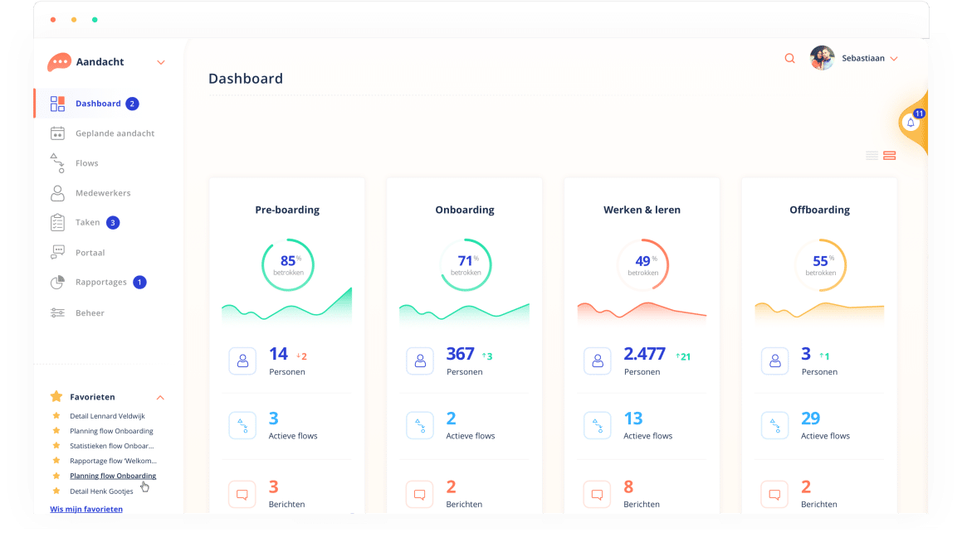Go to Medewerkers in sidebar
Screen dimensions: 962x547
click(103, 193)
